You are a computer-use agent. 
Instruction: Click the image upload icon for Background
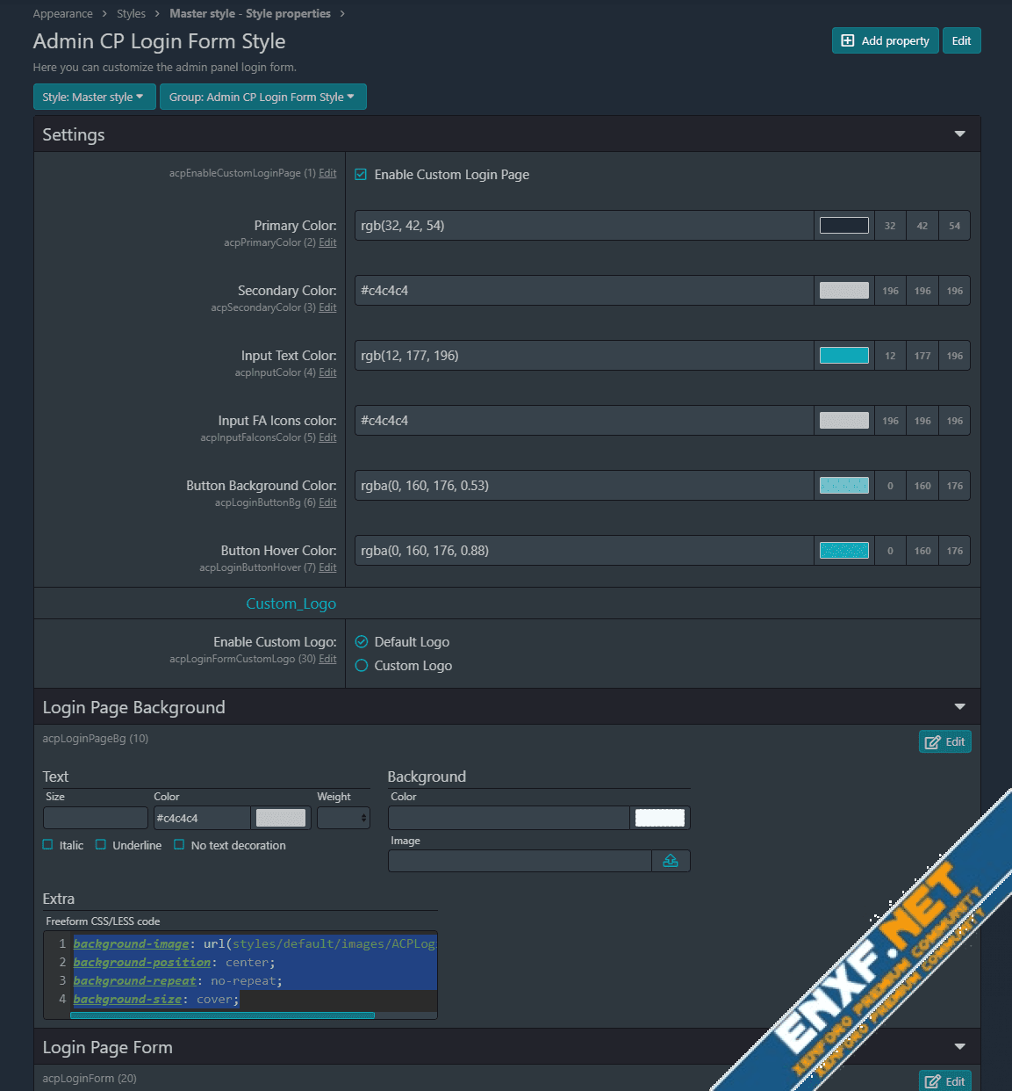pyautogui.click(x=671, y=861)
